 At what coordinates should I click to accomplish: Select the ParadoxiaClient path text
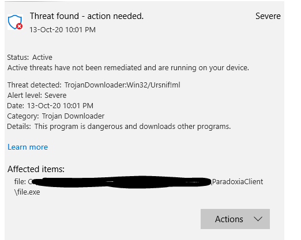click(238, 181)
